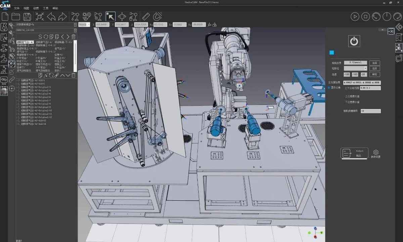Open the Tools menu (工具)
The image size is (403, 242).
coord(46,8)
